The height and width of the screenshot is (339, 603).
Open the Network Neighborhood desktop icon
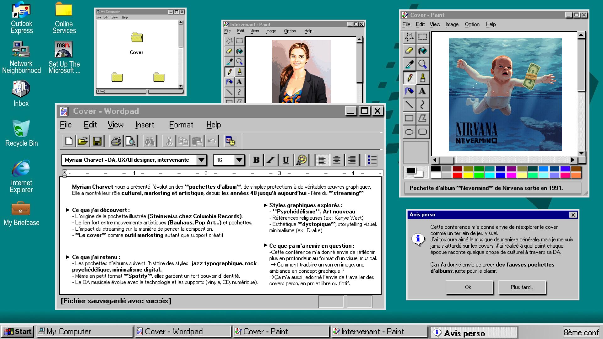coord(21,58)
